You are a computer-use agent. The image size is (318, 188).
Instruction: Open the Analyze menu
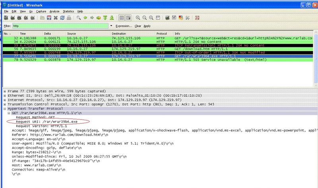[54, 12]
